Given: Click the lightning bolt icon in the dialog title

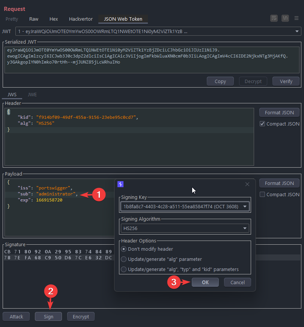Looking at the screenshot, I should [x=120, y=184].
